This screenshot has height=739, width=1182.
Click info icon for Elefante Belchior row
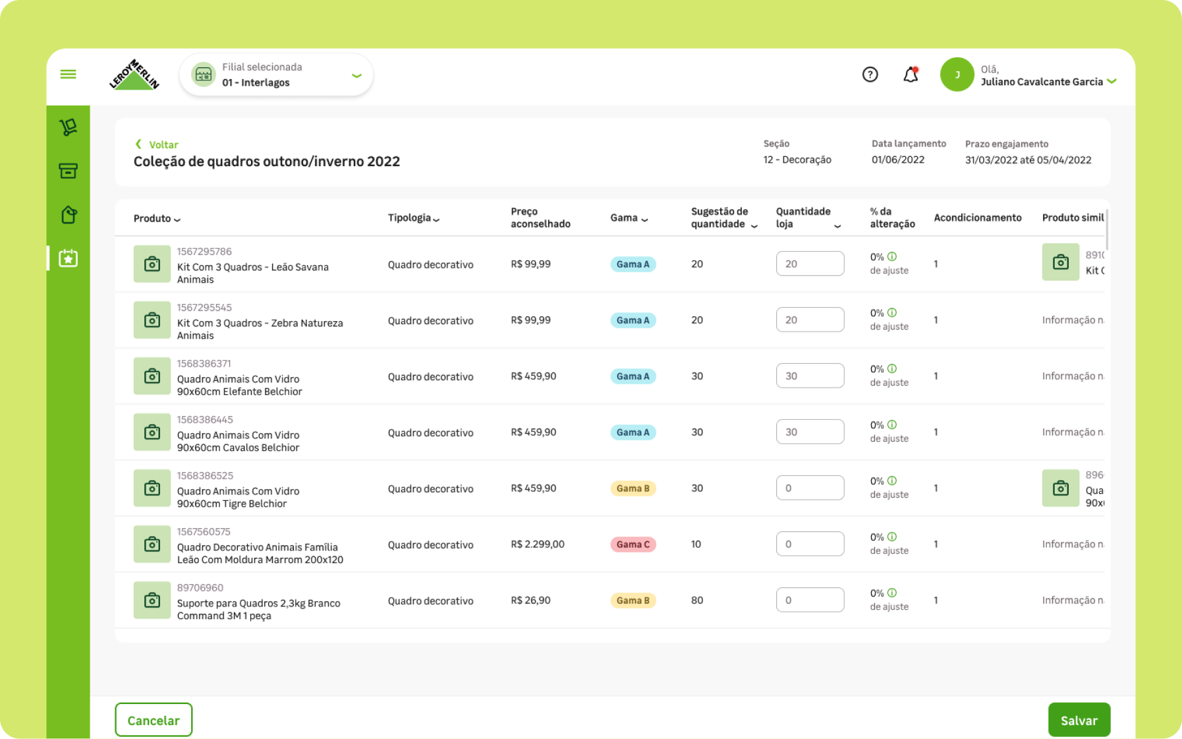click(892, 369)
